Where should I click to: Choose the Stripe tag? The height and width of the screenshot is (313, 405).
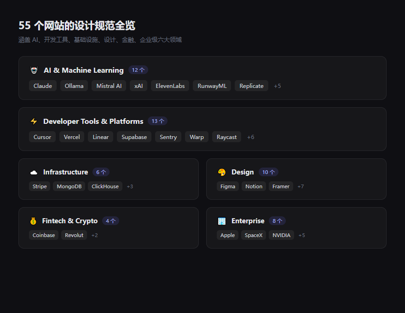pyautogui.click(x=40, y=186)
